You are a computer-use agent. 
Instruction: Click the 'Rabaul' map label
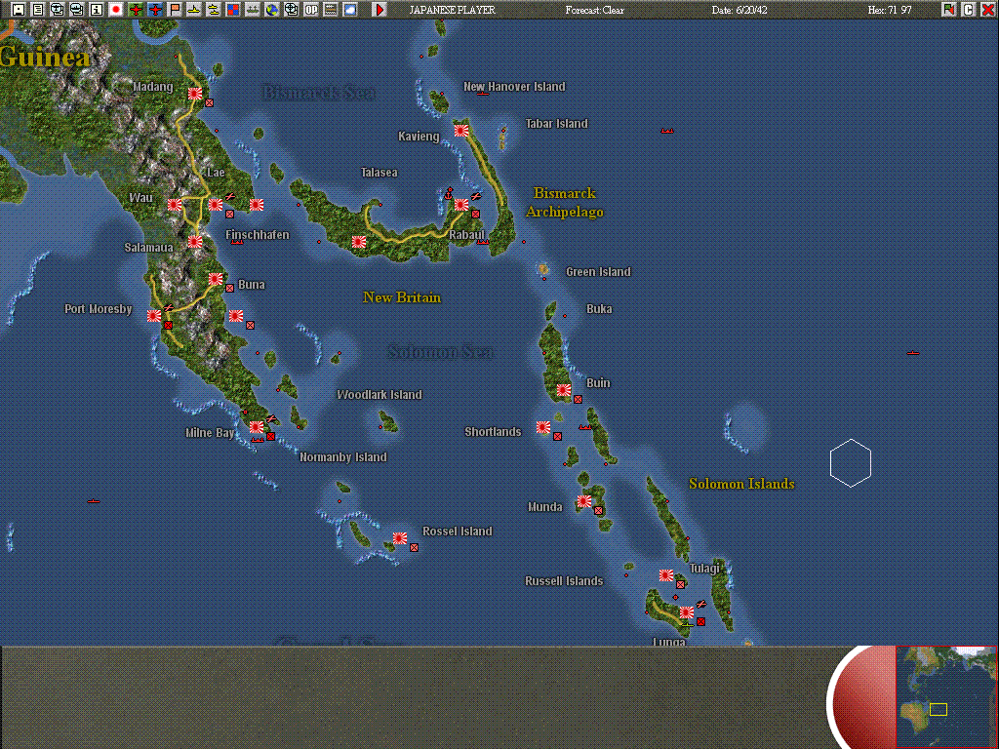click(466, 234)
